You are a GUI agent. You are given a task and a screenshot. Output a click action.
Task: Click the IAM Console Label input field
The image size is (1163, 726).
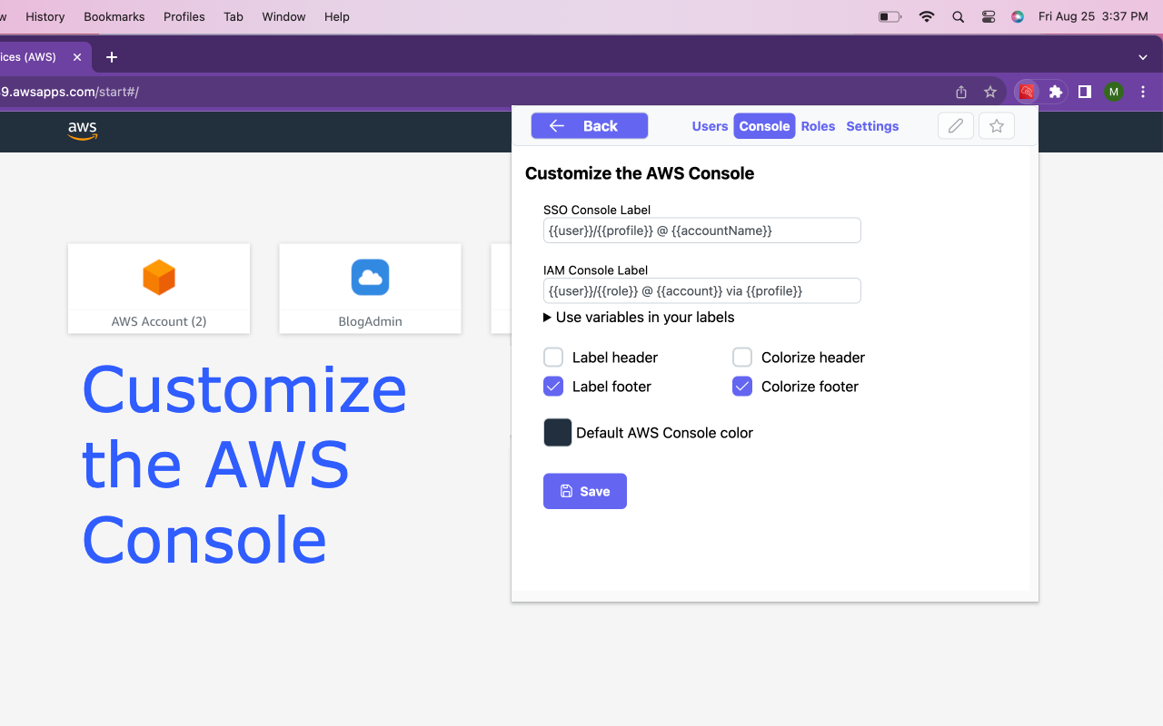[702, 290]
